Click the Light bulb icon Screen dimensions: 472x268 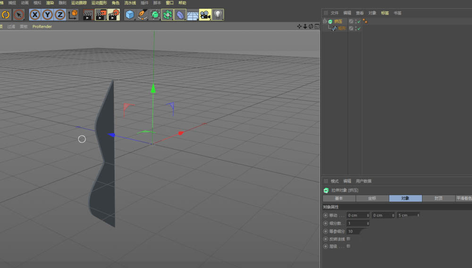218,15
